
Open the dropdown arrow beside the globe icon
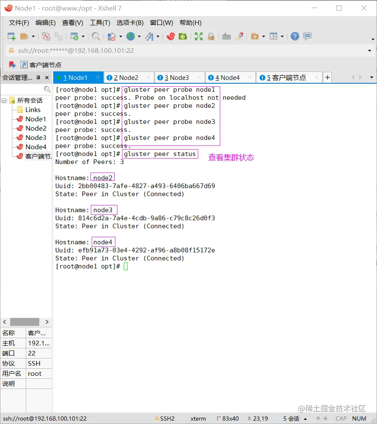coord(139,36)
